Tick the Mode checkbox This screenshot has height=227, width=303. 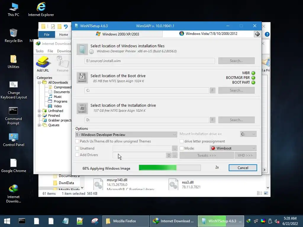(x=181, y=148)
